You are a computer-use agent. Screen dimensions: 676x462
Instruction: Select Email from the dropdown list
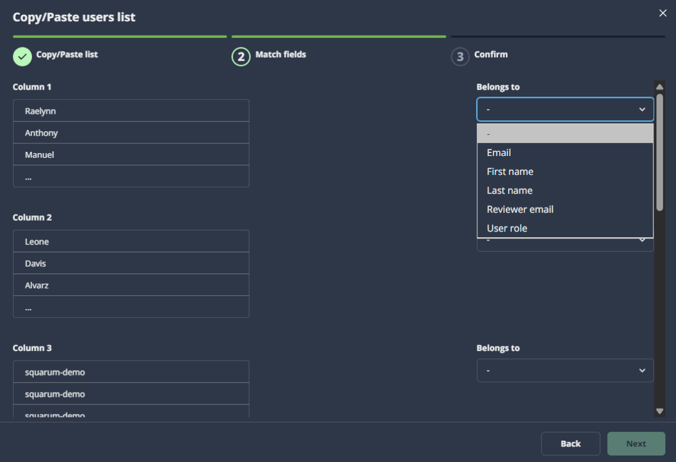(499, 152)
